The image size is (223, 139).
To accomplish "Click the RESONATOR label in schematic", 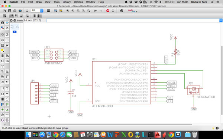I will click(x=206, y=97).
